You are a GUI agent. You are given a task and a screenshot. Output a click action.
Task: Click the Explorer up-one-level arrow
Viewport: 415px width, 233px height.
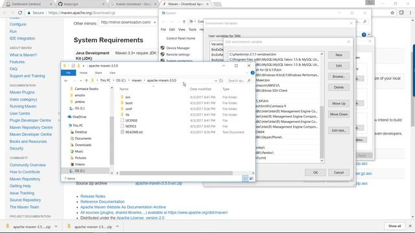click(x=86, y=80)
